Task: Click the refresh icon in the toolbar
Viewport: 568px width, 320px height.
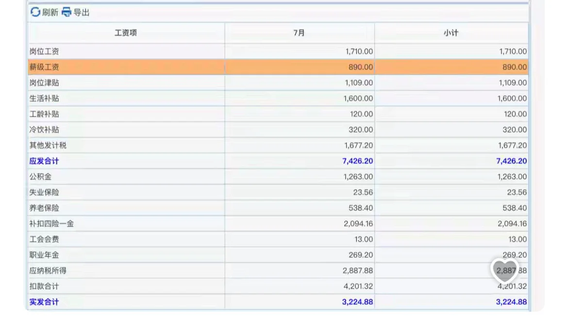Action: (x=35, y=12)
